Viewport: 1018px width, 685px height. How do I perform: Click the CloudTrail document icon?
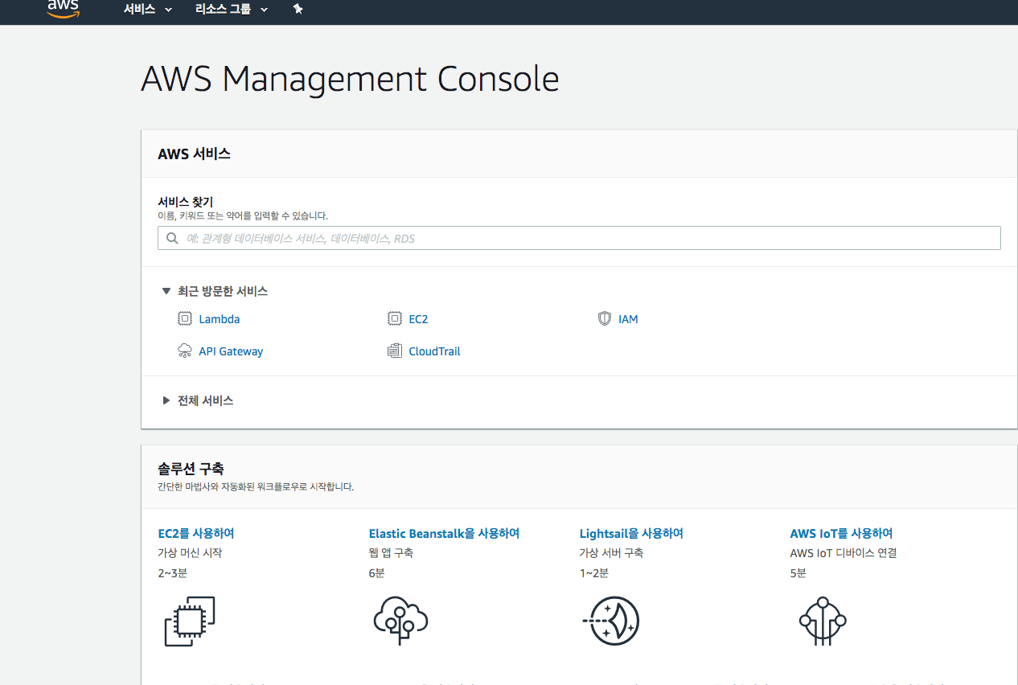click(395, 351)
